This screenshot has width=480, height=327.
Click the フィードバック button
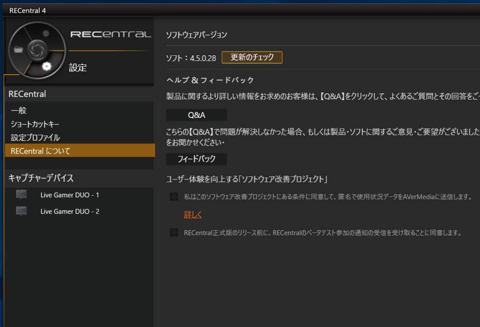coord(197,159)
